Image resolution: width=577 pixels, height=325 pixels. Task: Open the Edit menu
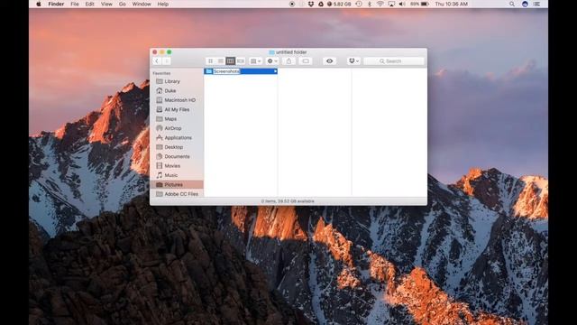90,4
